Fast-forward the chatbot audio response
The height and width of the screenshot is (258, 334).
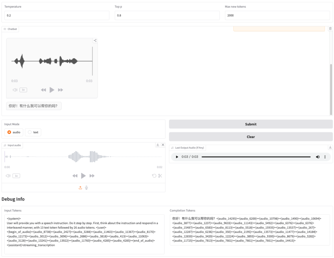(x=61, y=90)
